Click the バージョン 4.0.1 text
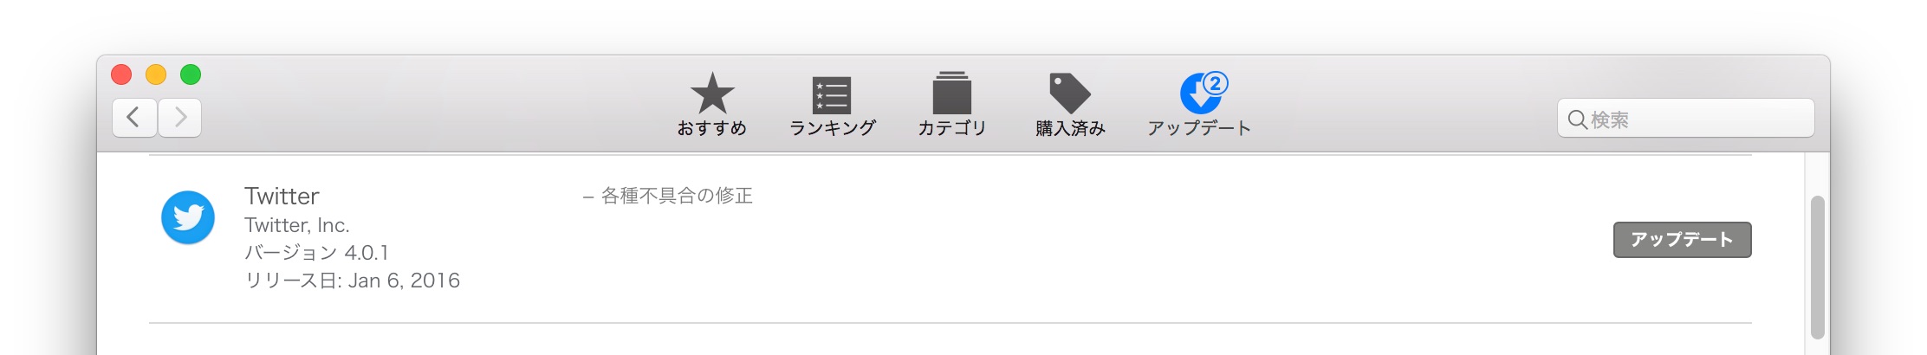 [316, 253]
